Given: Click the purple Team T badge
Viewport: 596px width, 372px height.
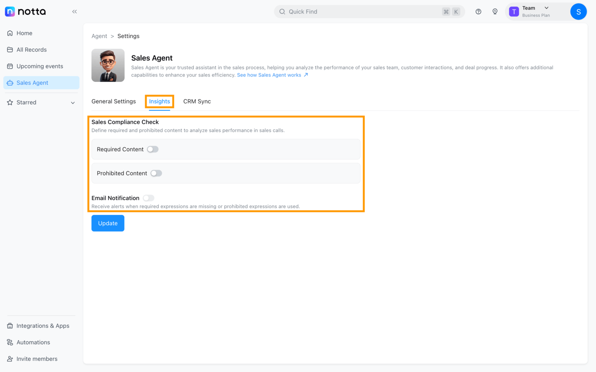Looking at the screenshot, I should coord(514,12).
